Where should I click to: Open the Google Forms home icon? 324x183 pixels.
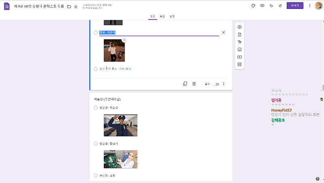7,6
